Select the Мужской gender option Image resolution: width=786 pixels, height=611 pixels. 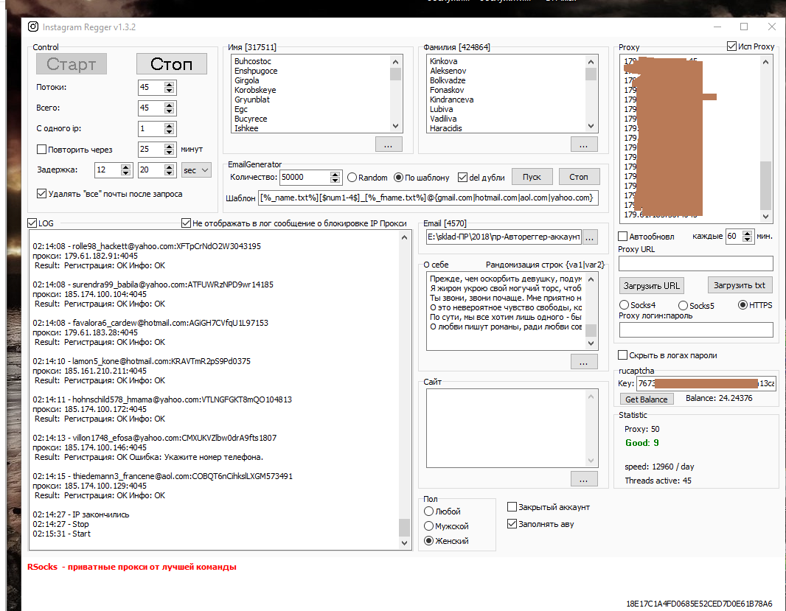(x=428, y=526)
